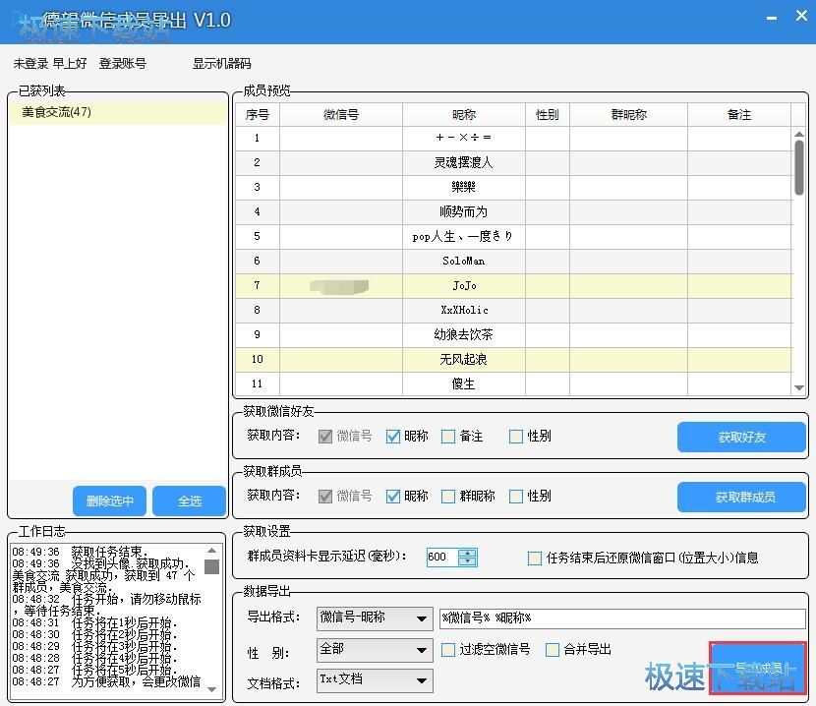The width and height of the screenshot is (816, 706).
Task: Decrease the delay value with the down arrow
Action: 467,561
